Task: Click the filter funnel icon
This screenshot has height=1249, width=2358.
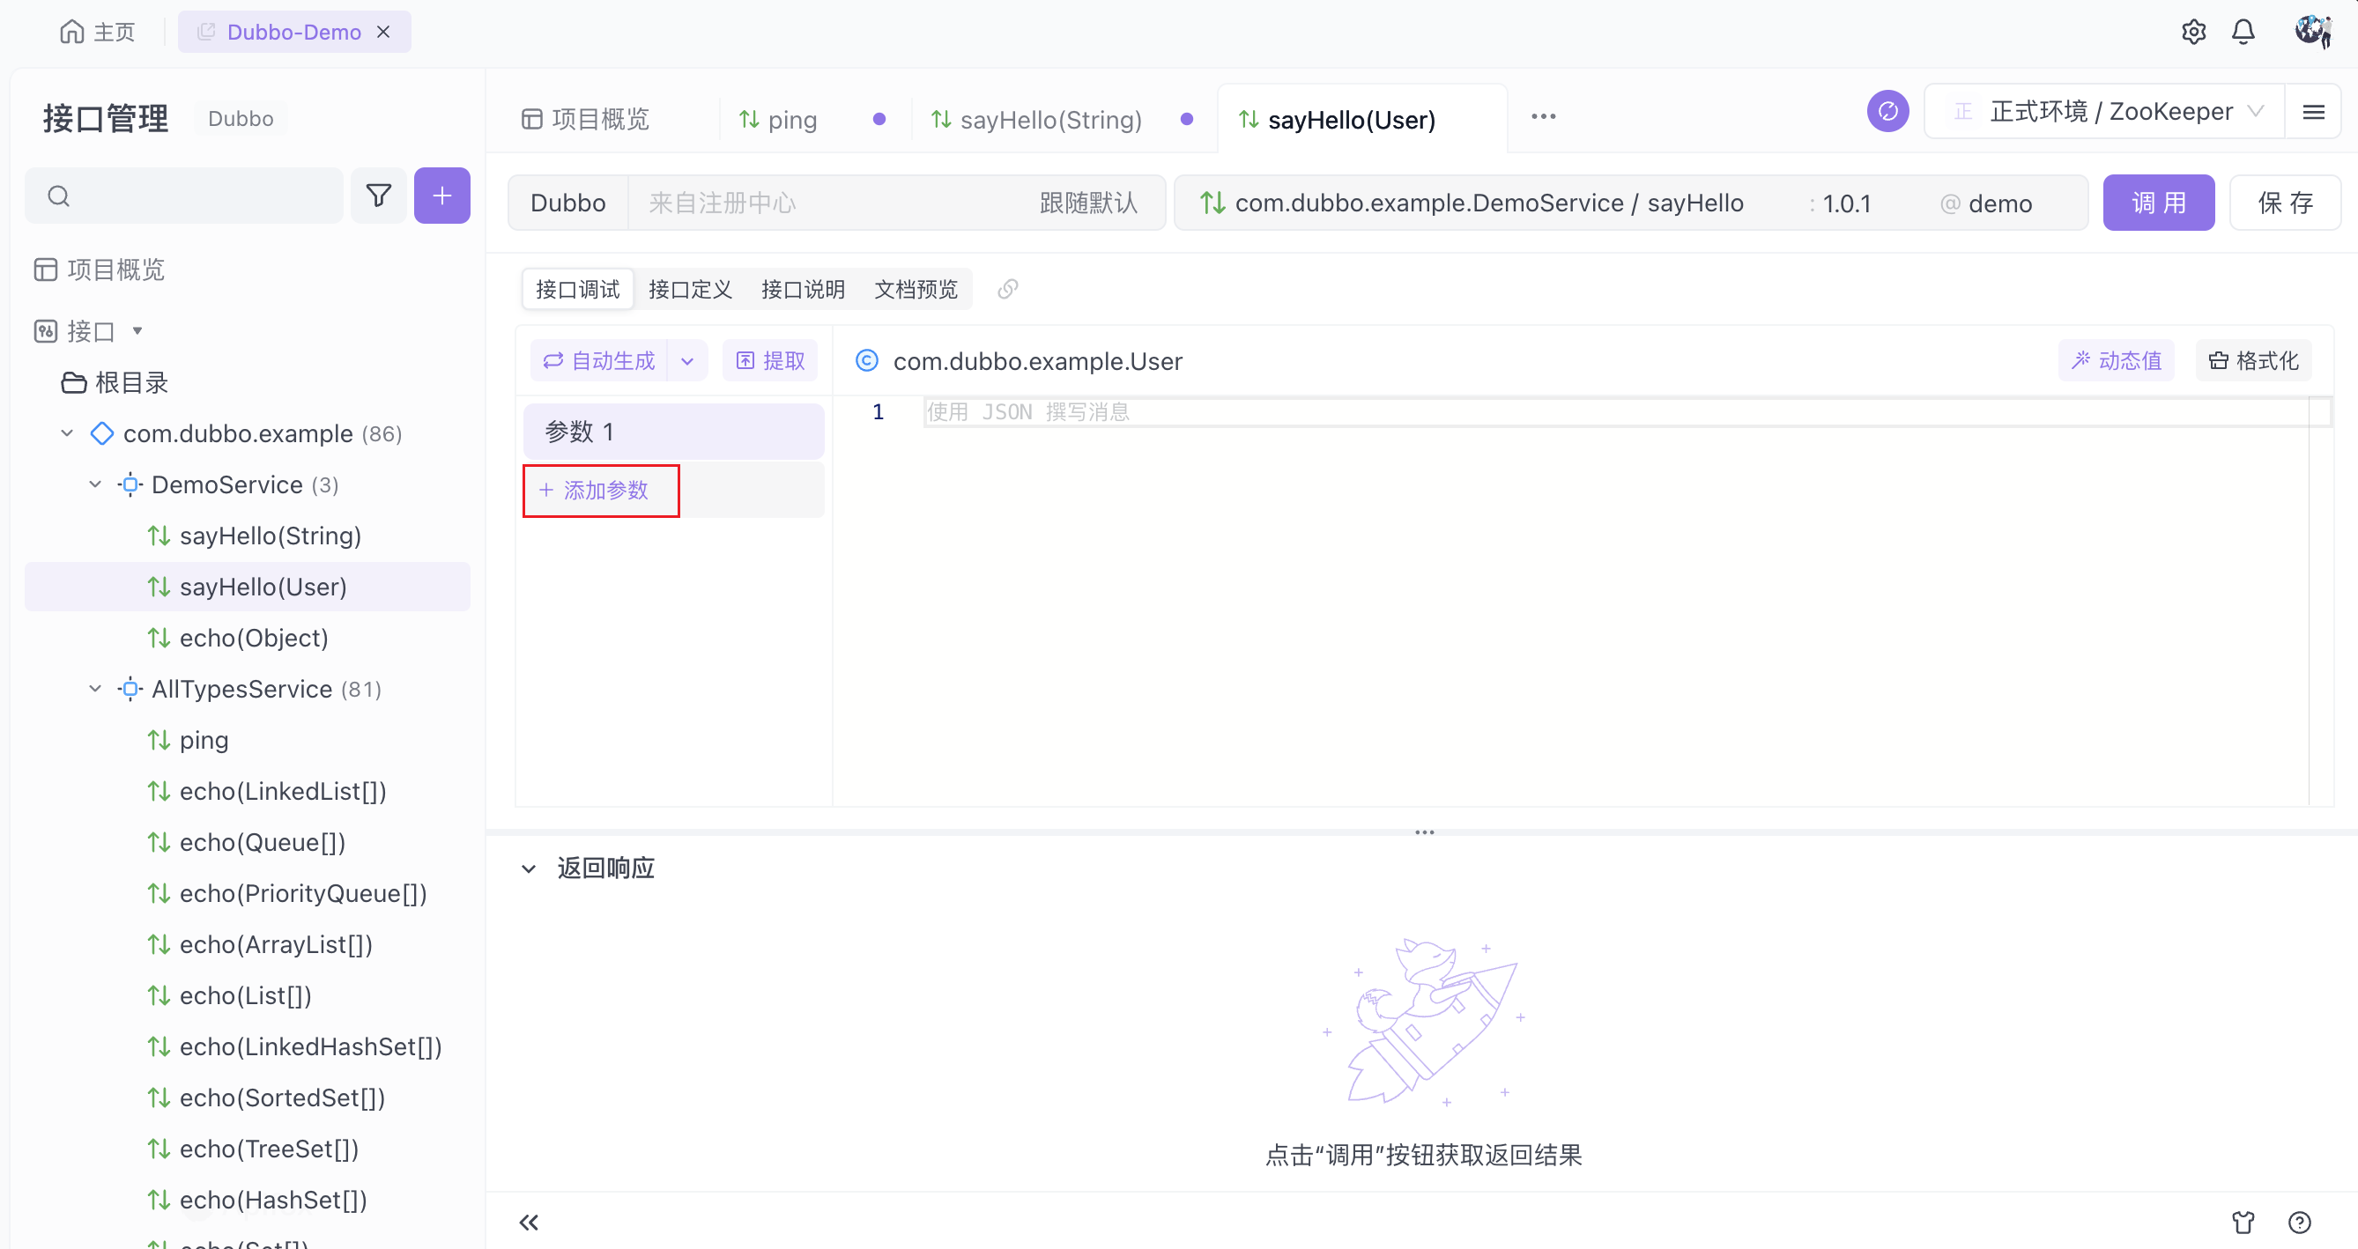Action: pos(378,195)
